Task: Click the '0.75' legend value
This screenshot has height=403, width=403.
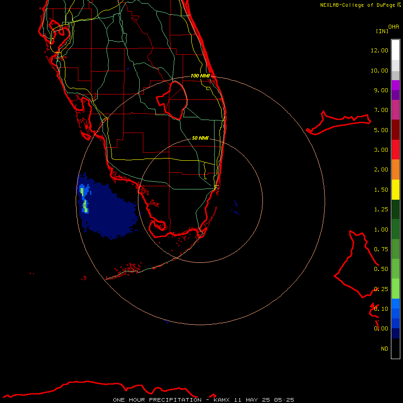Action: [x=381, y=249]
